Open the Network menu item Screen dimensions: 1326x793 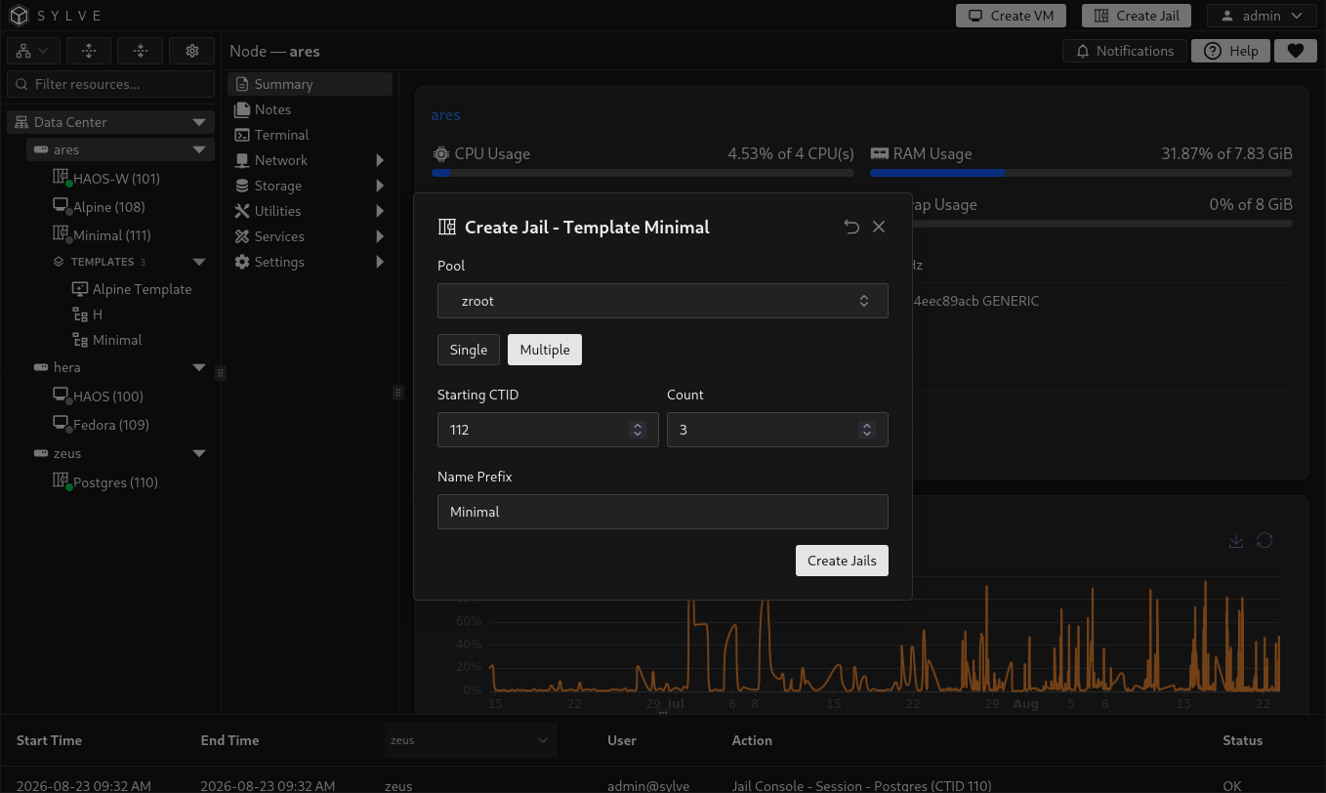pos(311,160)
